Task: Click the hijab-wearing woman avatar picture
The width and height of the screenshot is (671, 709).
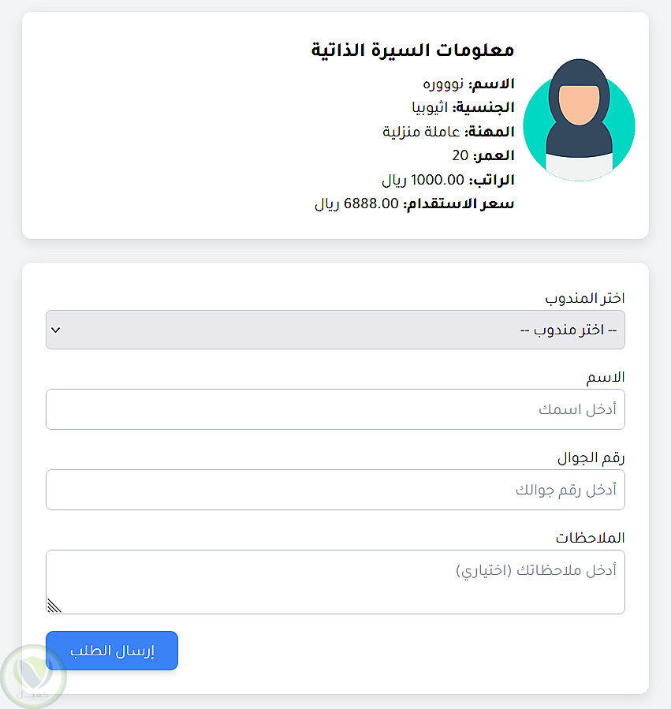Action: [x=579, y=120]
